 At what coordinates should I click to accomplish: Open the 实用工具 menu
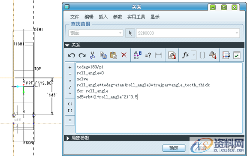coord(136,17)
